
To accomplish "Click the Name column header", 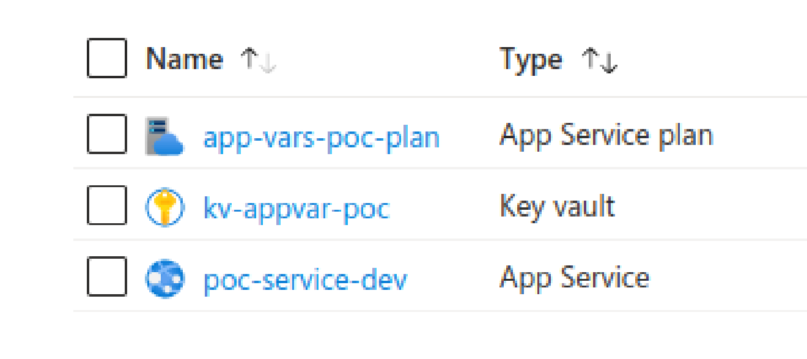I will (184, 59).
